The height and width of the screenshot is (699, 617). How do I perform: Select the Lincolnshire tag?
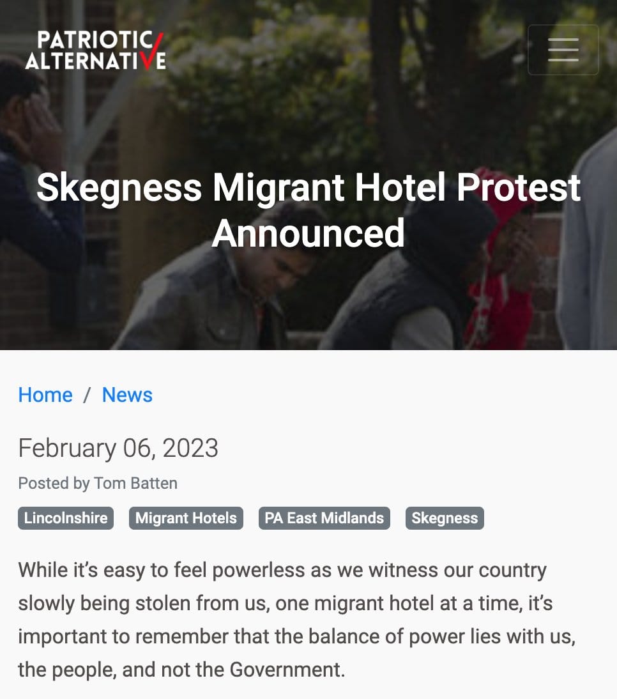(66, 518)
